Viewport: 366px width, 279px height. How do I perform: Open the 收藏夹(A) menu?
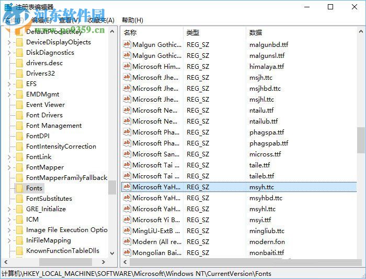point(100,20)
